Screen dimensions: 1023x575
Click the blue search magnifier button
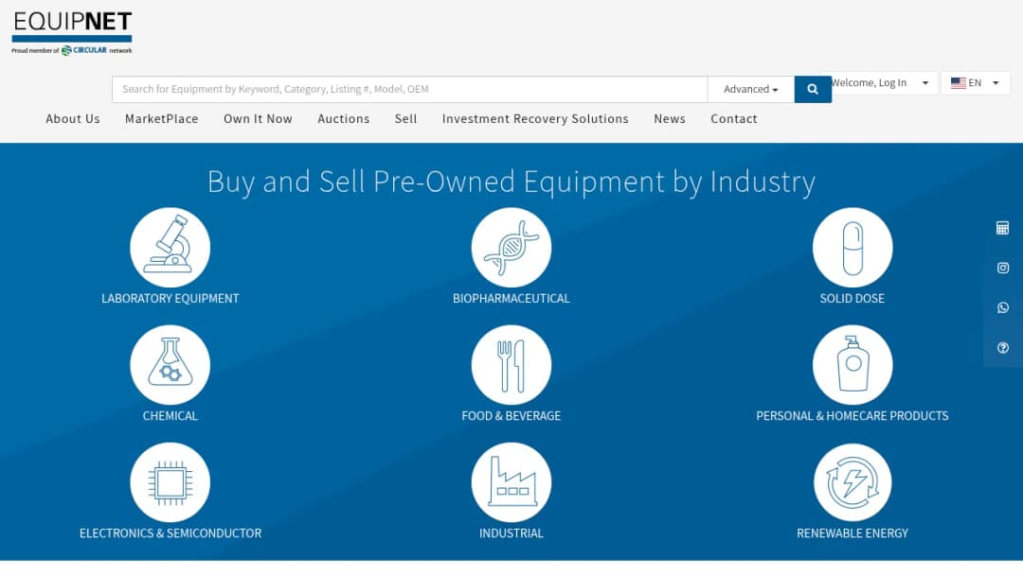pos(813,89)
